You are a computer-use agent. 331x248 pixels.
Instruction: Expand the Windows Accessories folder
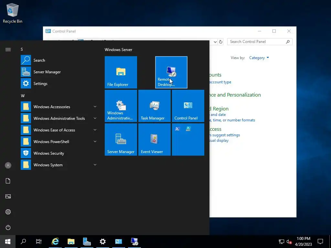click(59, 107)
